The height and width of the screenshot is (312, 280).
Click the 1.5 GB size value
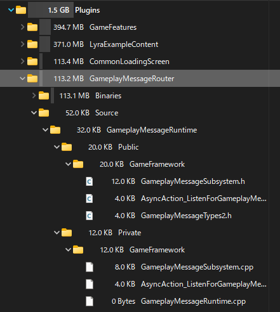pyautogui.click(x=58, y=10)
